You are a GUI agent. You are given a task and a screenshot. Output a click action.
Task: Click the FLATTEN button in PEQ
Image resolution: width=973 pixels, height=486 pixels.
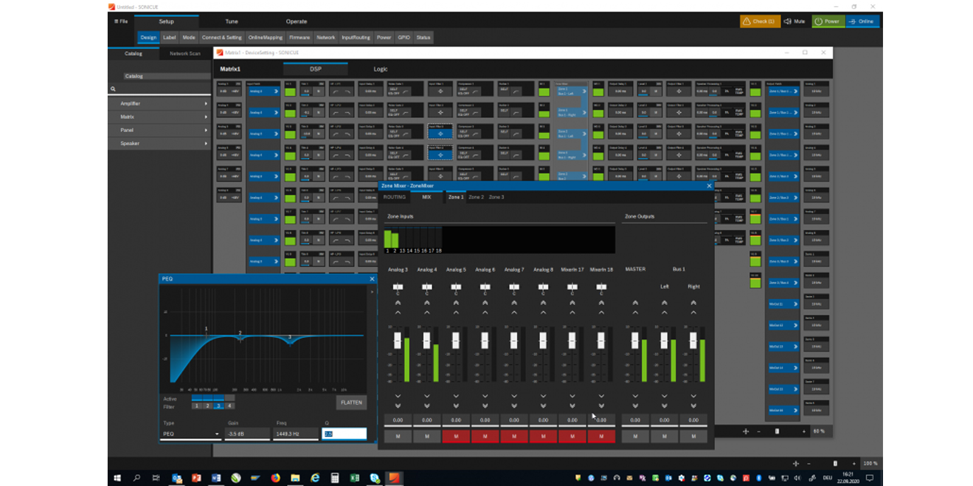(351, 402)
